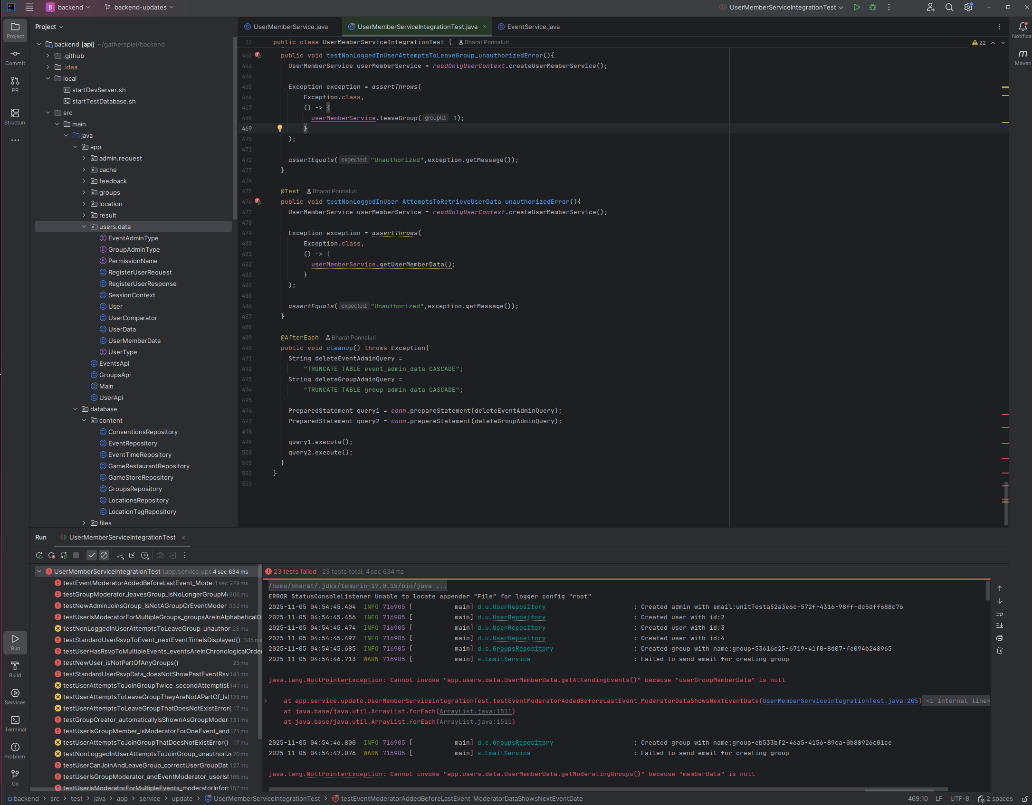Switch to UserMemberService.java tab
Screen dimensions: 1032x805
(290, 27)
